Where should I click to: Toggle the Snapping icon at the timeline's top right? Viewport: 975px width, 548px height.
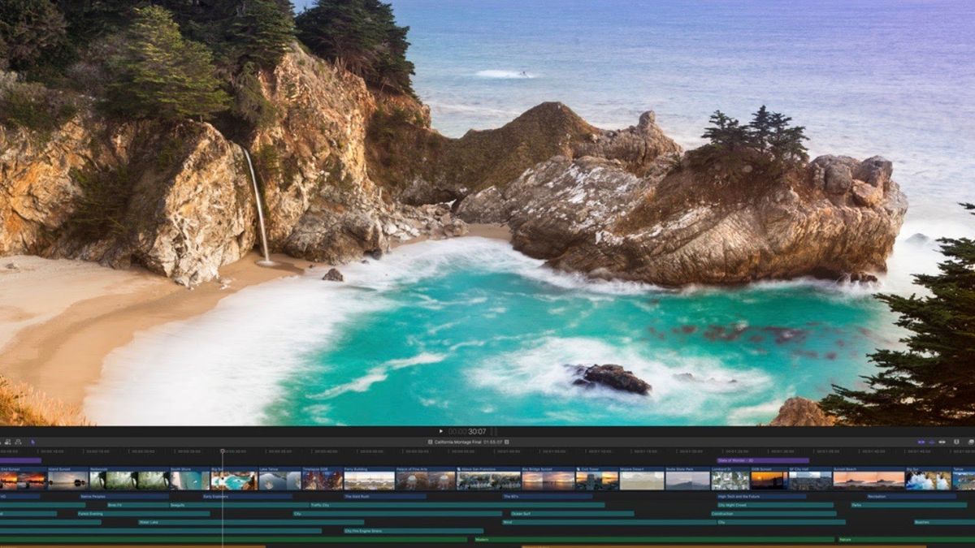[957, 442]
